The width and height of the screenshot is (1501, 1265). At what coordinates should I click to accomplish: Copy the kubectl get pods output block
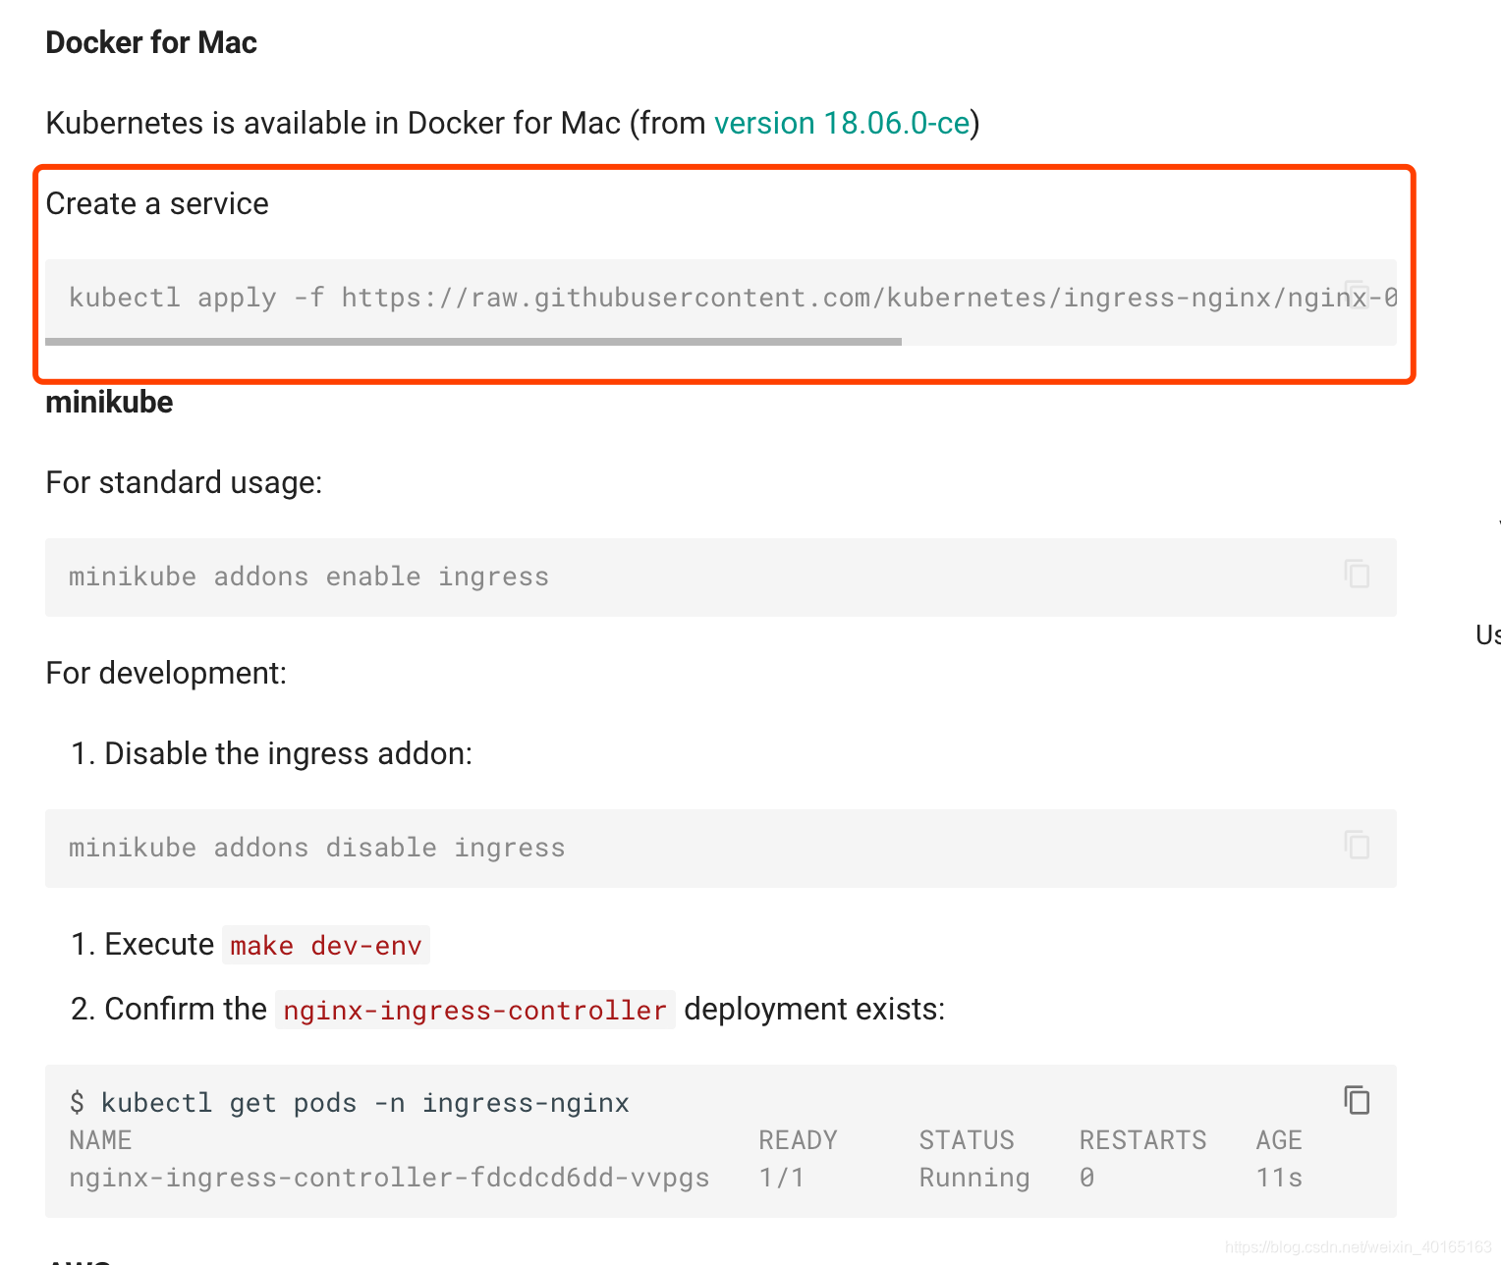[x=1357, y=1100]
